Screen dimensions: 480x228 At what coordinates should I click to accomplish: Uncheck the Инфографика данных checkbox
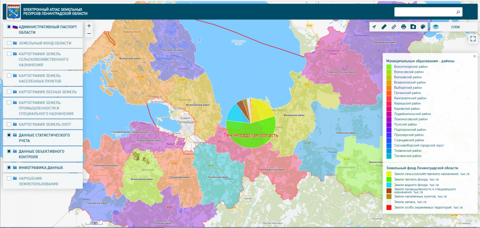pyautogui.click(x=9, y=167)
